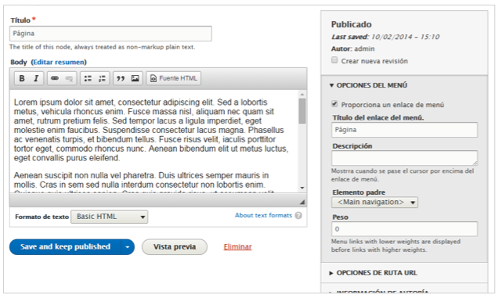The width and height of the screenshot is (499, 298).
Task: Focus the Título input field
Action: coord(110,34)
